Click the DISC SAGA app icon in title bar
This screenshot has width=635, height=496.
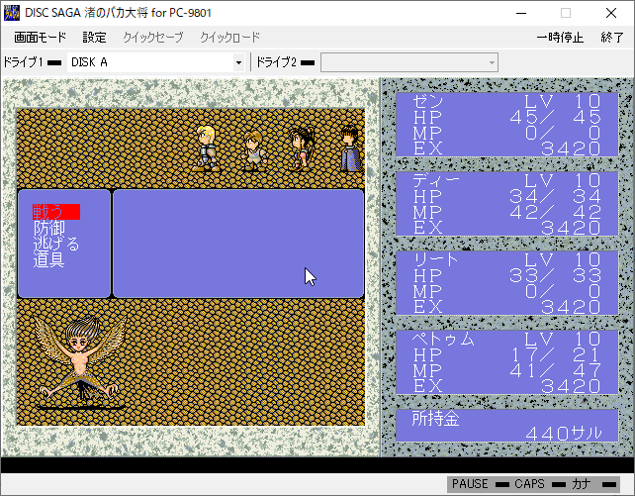[x=12, y=13]
